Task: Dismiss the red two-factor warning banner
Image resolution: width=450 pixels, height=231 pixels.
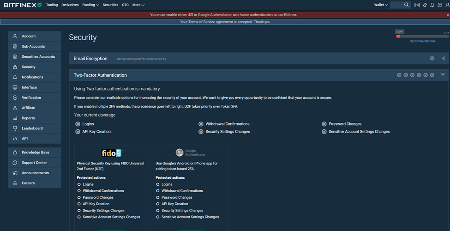Action: [x=448, y=15]
